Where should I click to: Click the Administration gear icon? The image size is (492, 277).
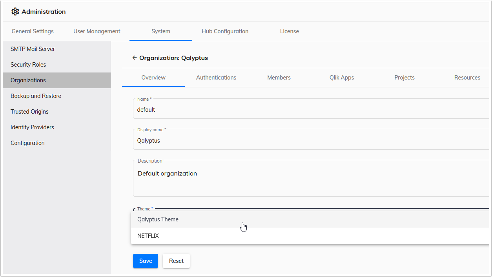coord(15,11)
